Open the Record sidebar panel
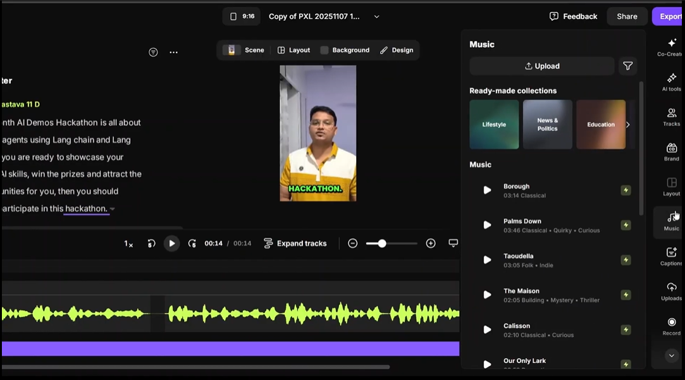 click(x=672, y=326)
